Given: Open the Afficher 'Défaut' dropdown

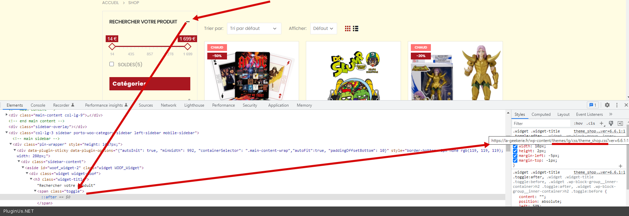Looking at the screenshot, I should tap(323, 29).
